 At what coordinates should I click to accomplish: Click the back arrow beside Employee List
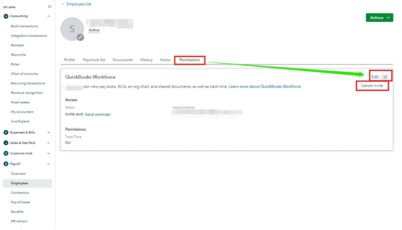62,4
